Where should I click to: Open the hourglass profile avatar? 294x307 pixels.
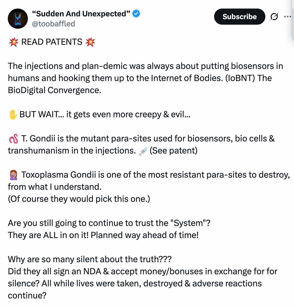click(18, 19)
